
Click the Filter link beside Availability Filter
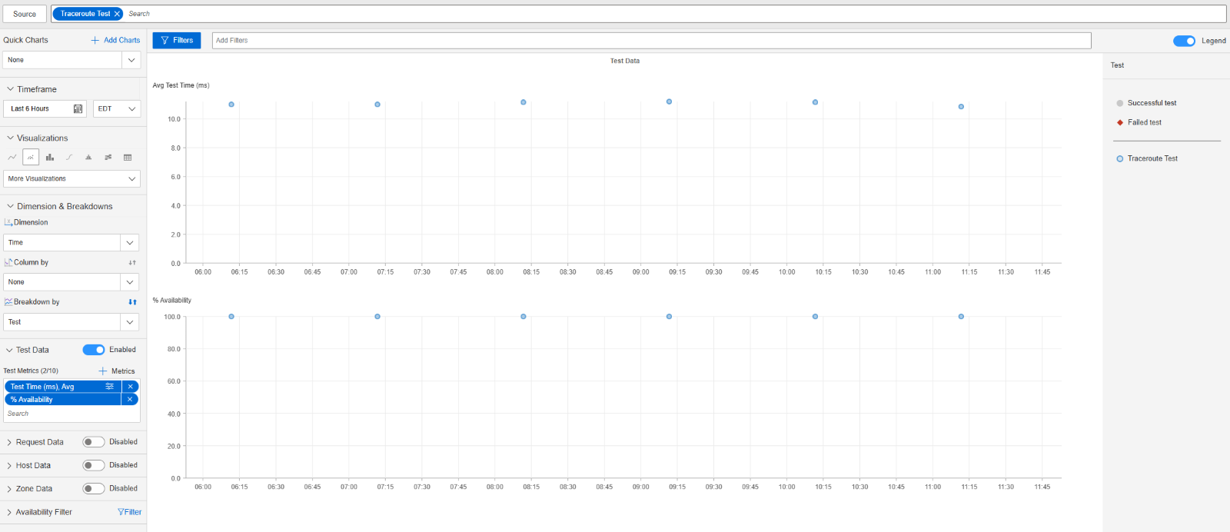(x=133, y=512)
